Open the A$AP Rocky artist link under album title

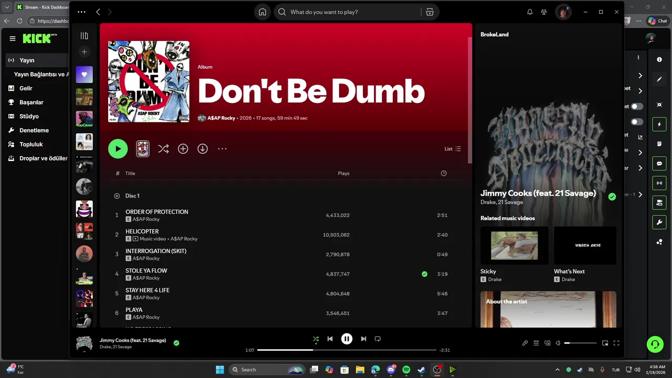coord(221,118)
